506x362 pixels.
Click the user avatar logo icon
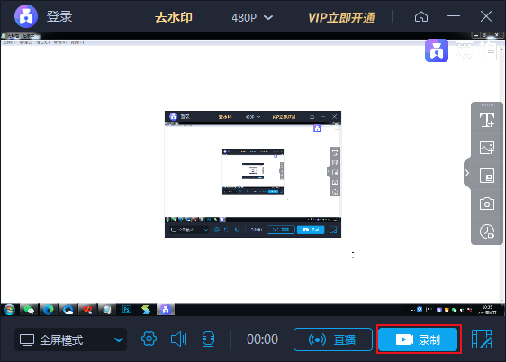[26, 16]
